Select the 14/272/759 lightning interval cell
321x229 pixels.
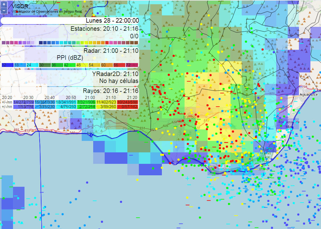[x=24, y=102]
